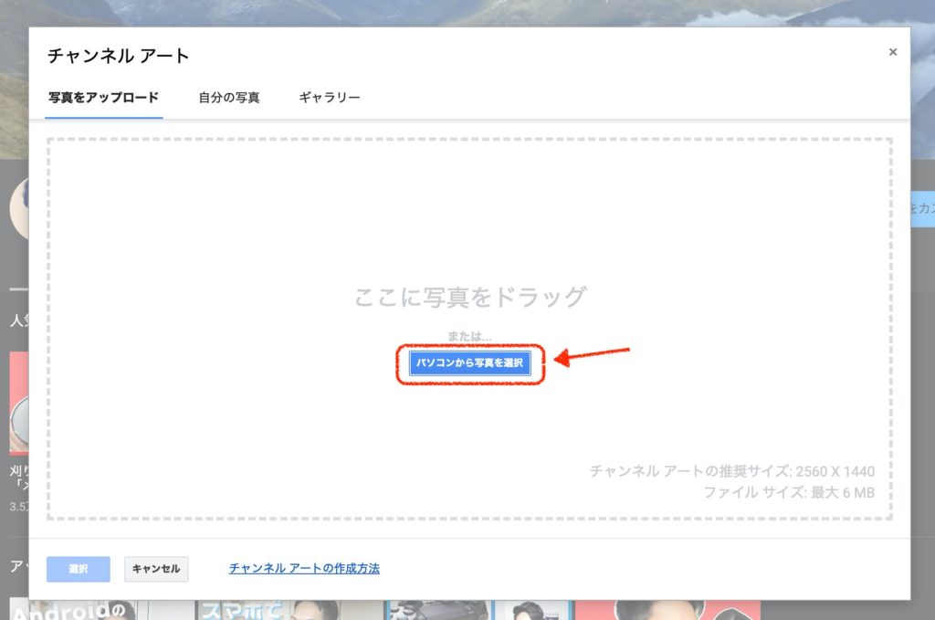This screenshot has width=935, height=620.
Task: Confirm with the blue 選択 button
Action: (x=79, y=569)
